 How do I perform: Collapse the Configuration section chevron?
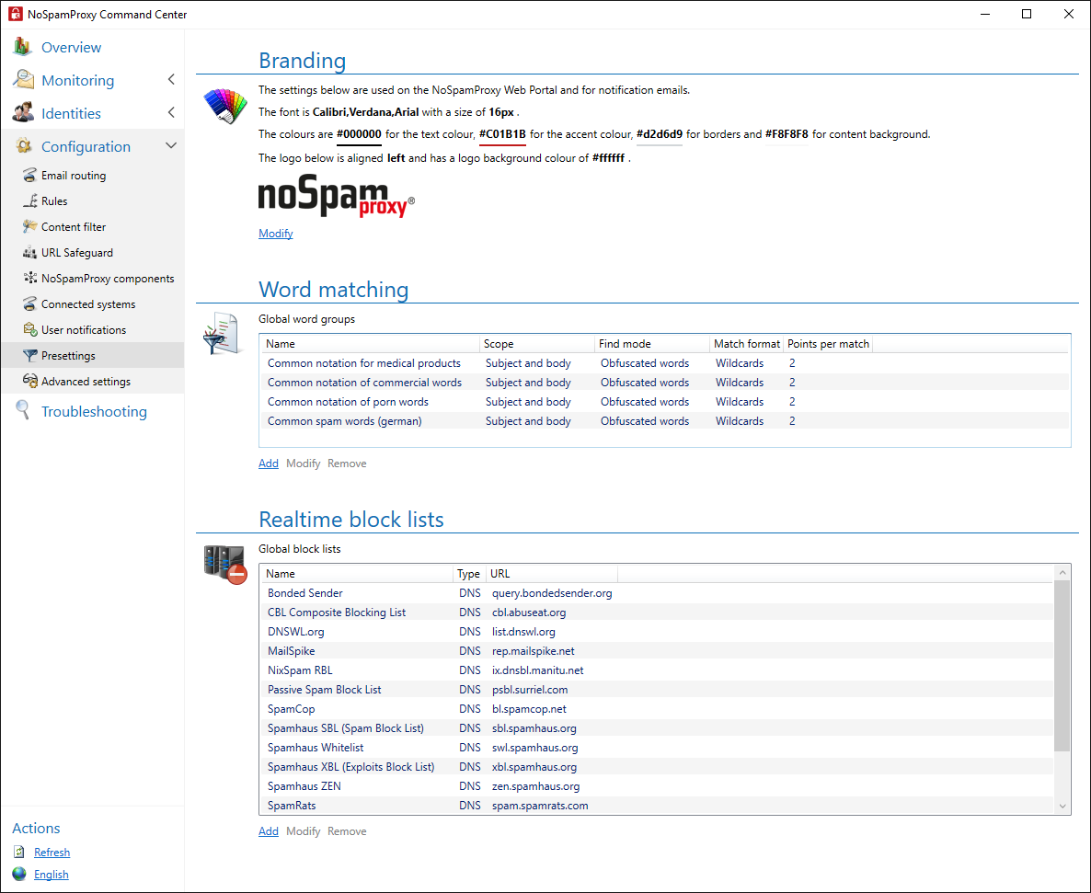[171, 145]
